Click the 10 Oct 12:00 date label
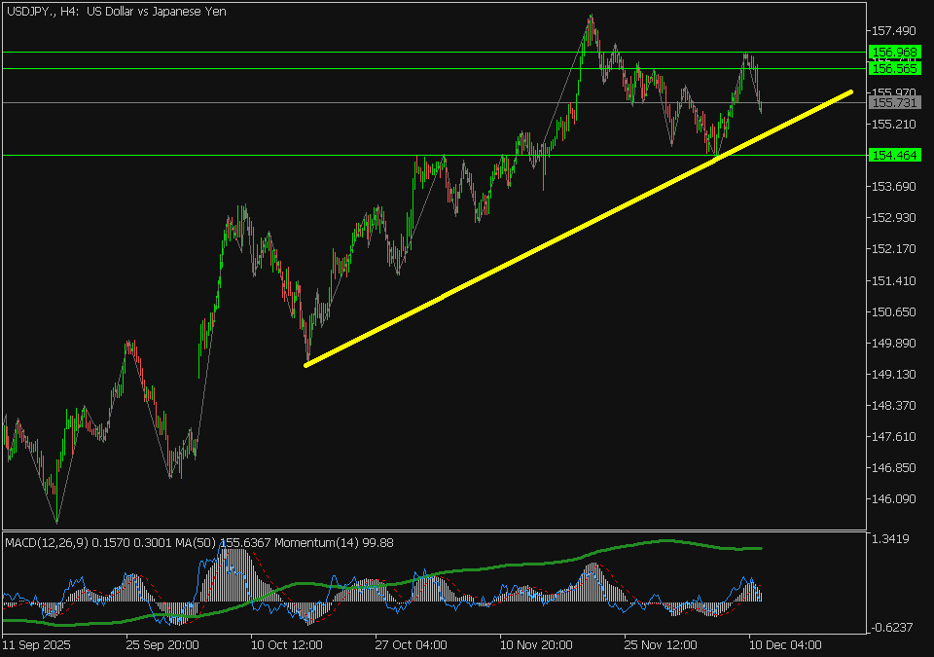This screenshot has height=657, width=934. pos(286,644)
